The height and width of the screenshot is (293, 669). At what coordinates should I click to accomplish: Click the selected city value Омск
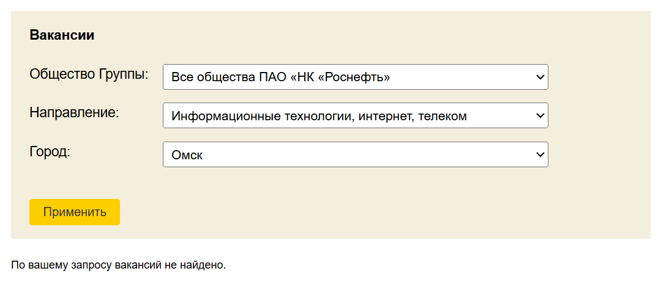(187, 155)
